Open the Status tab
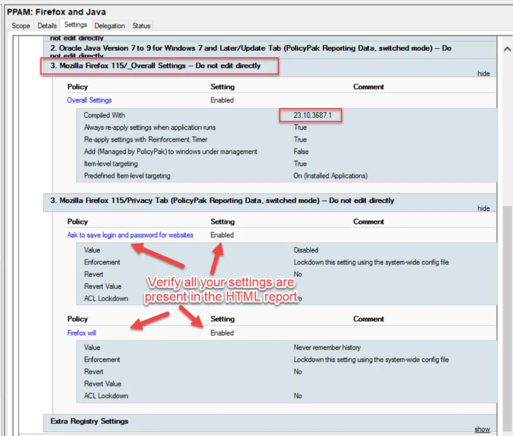The height and width of the screenshot is (436, 513). pos(141,25)
